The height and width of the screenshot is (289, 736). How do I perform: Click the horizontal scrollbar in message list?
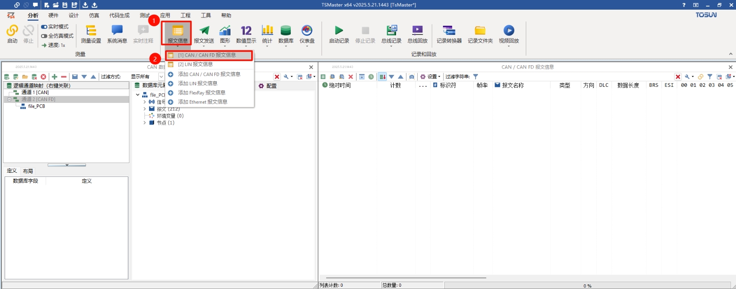coord(406,278)
